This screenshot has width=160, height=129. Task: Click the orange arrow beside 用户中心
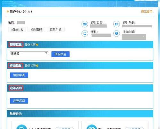click(8, 11)
